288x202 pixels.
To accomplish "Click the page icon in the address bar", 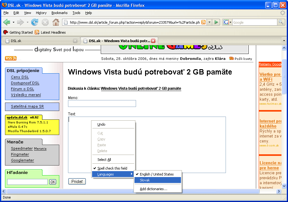I will (x=66, y=22).
